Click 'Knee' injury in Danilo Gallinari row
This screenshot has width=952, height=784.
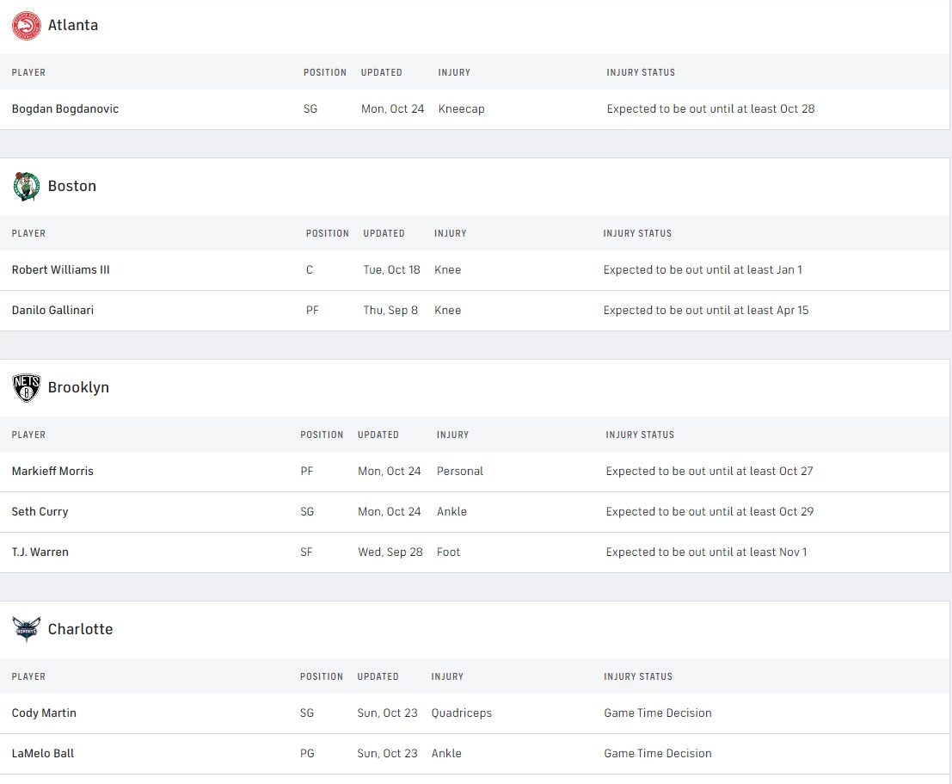tap(447, 310)
